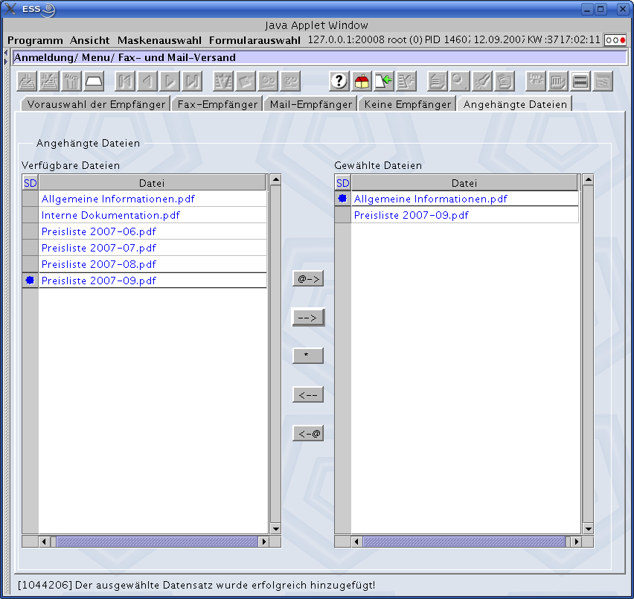The width and height of the screenshot is (634, 599).
Task: Click the magnifying glass search icon
Action: pos(460,81)
